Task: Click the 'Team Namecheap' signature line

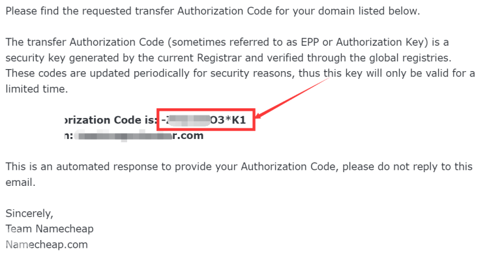Action: tap(50, 229)
